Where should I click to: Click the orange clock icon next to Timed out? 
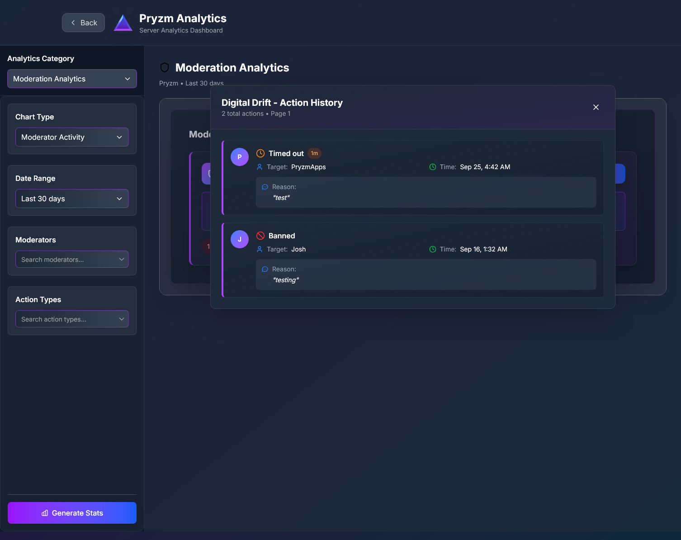(260, 153)
